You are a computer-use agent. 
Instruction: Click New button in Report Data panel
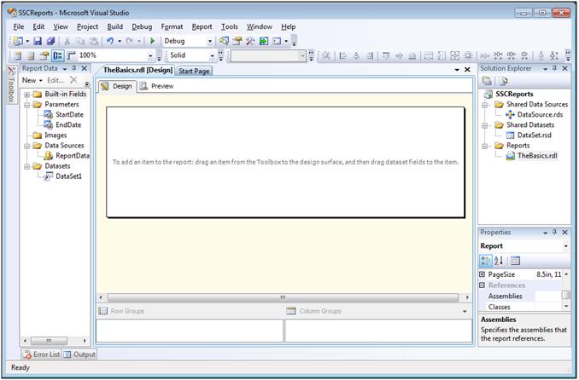click(x=32, y=80)
